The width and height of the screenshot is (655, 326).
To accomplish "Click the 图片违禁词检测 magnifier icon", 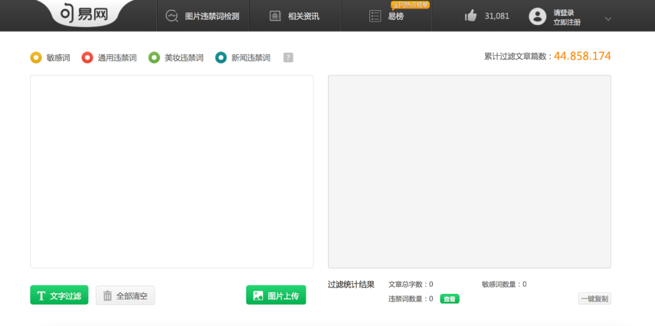I will tap(172, 16).
